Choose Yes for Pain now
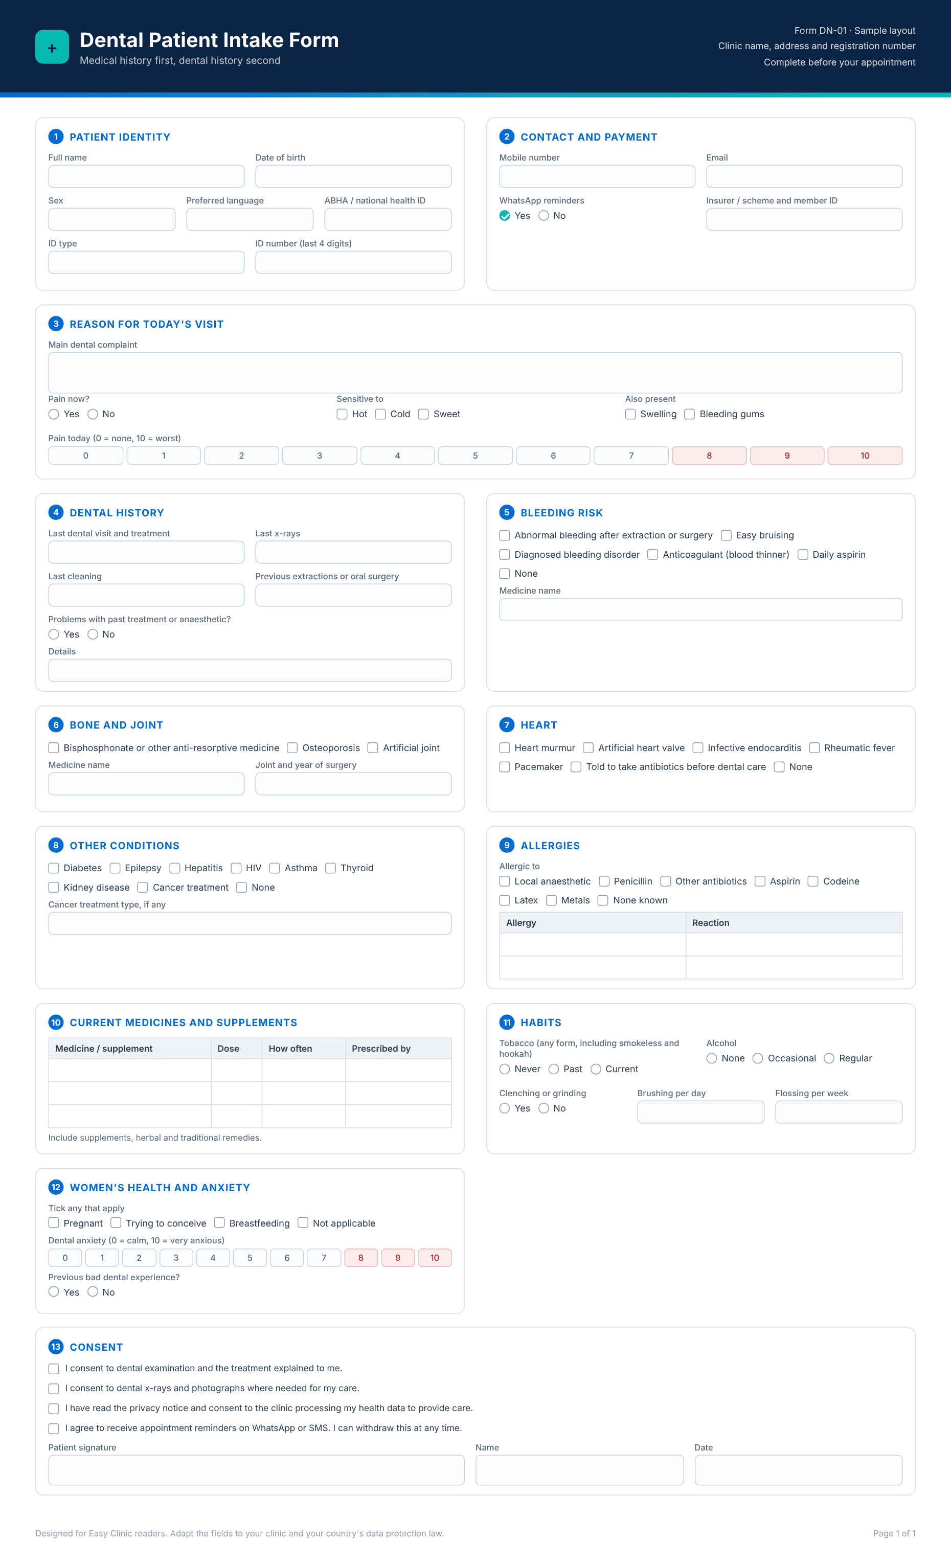 pyautogui.click(x=54, y=415)
